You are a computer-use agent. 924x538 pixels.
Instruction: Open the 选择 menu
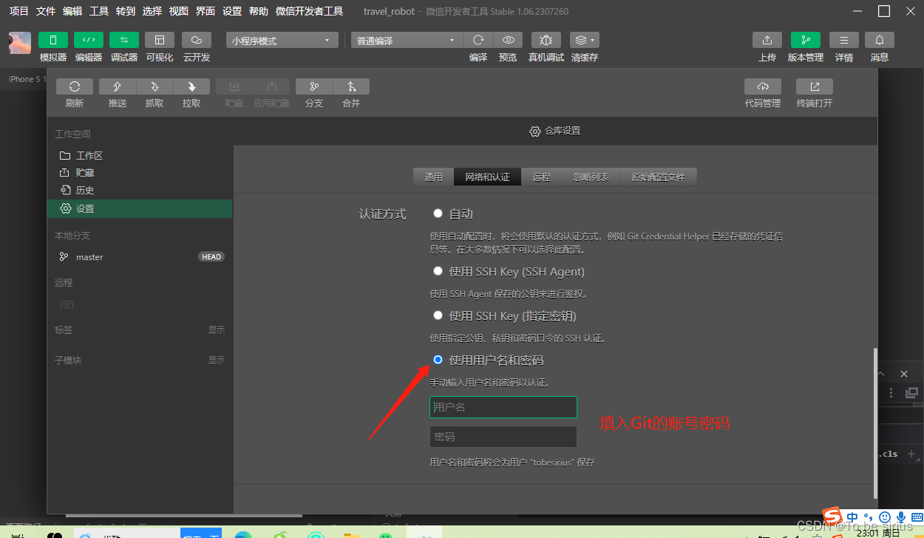coord(152,11)
